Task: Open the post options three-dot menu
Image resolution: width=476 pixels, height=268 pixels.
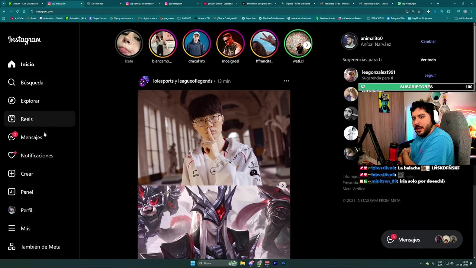Action: coord(286,81)
